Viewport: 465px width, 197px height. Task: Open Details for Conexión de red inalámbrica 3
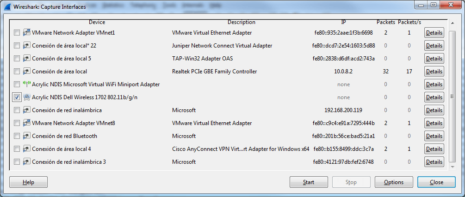coord(434,162)
